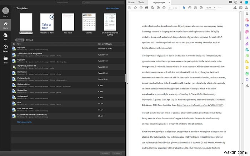Viewport: 250px width, 156px height.
Task: Click the green printer-like icon in right panel
Action: 247,74
